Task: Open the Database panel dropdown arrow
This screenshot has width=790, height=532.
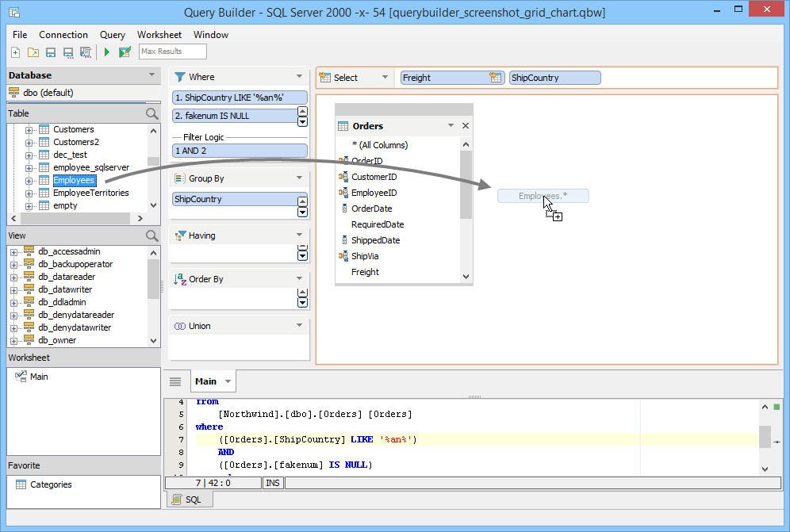Action: 151,75
